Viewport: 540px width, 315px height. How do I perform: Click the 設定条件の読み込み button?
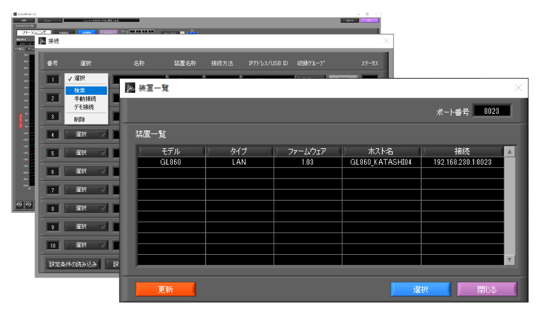coord(73,264)
